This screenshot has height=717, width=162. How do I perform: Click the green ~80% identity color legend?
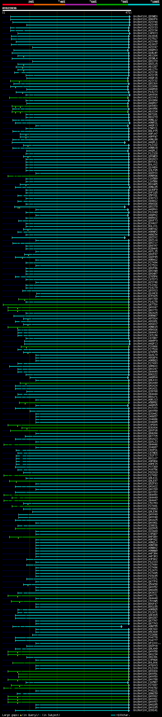[x=112, y=5]
